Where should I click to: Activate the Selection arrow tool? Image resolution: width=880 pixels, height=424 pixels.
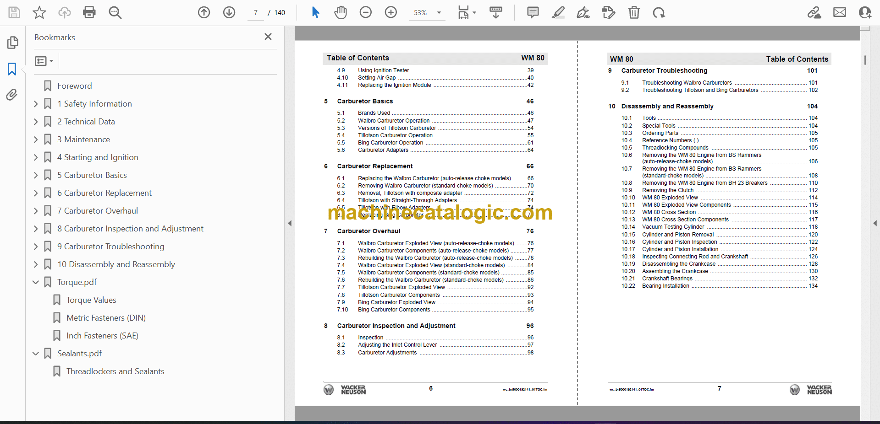pyautogui.click(x=315, y=12)
